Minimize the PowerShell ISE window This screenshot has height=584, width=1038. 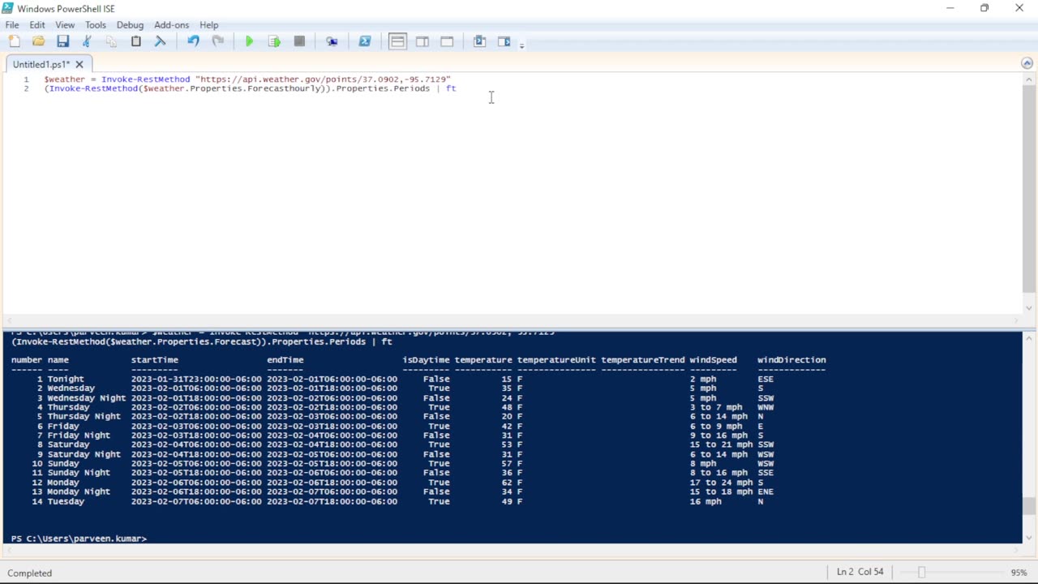[950, 8]
